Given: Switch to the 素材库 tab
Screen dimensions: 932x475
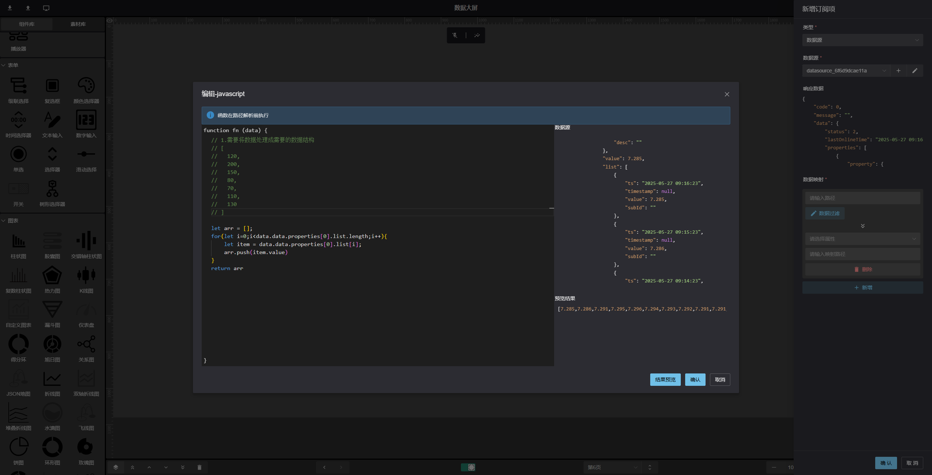Looking at the screenshot, I should pos(78,24).
